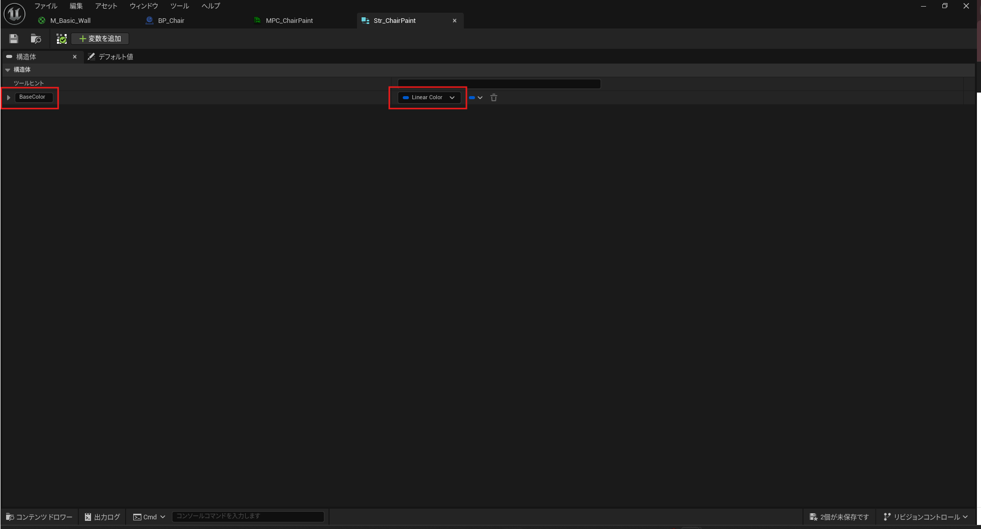
Task: Open the Cmd console type dropdown
Action: pyautogui.click(x=149, y=517)
